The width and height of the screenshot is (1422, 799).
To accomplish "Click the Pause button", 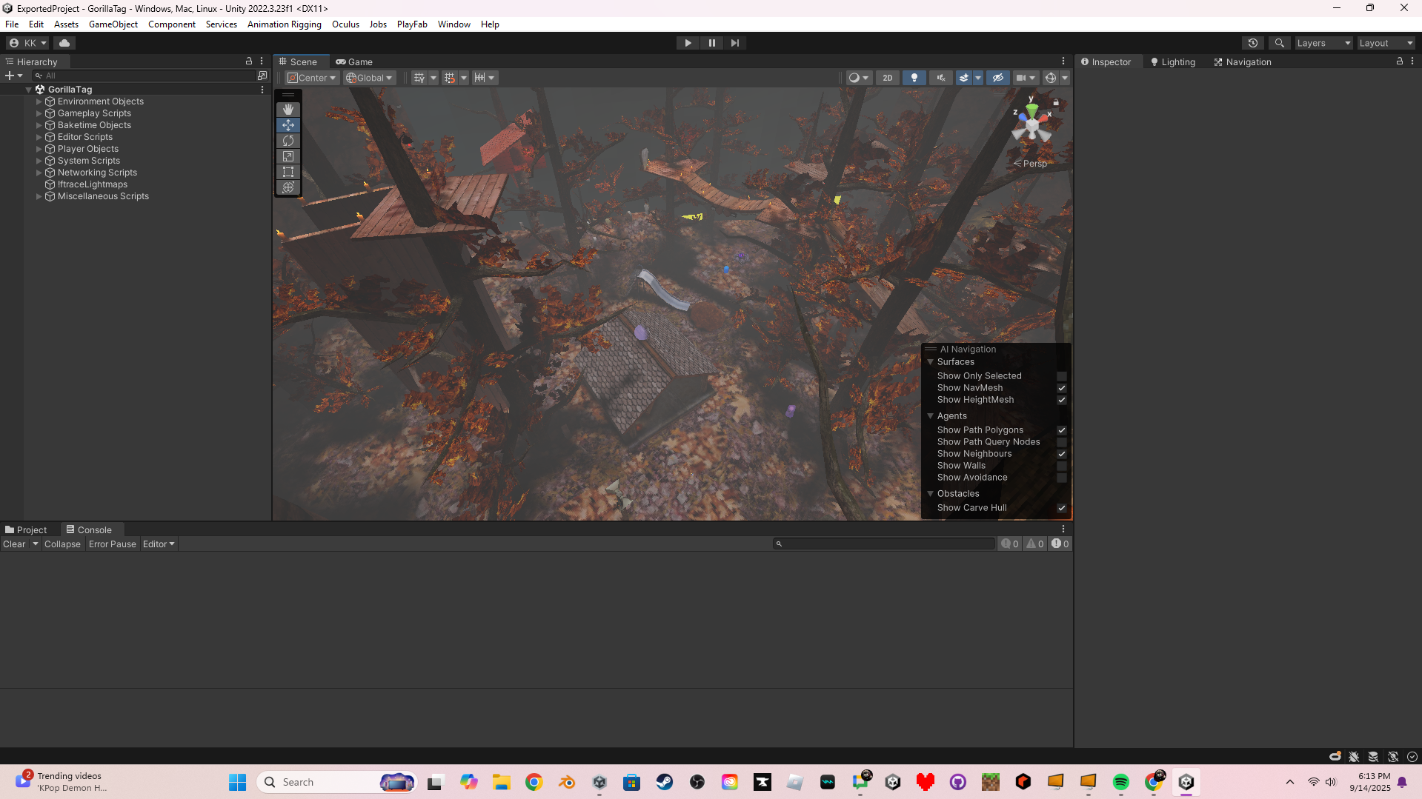I will [712, 43].
